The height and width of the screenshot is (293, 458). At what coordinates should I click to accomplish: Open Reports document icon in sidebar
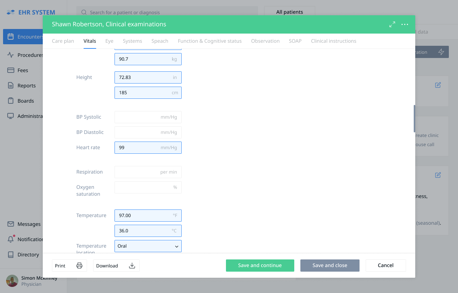11,85
